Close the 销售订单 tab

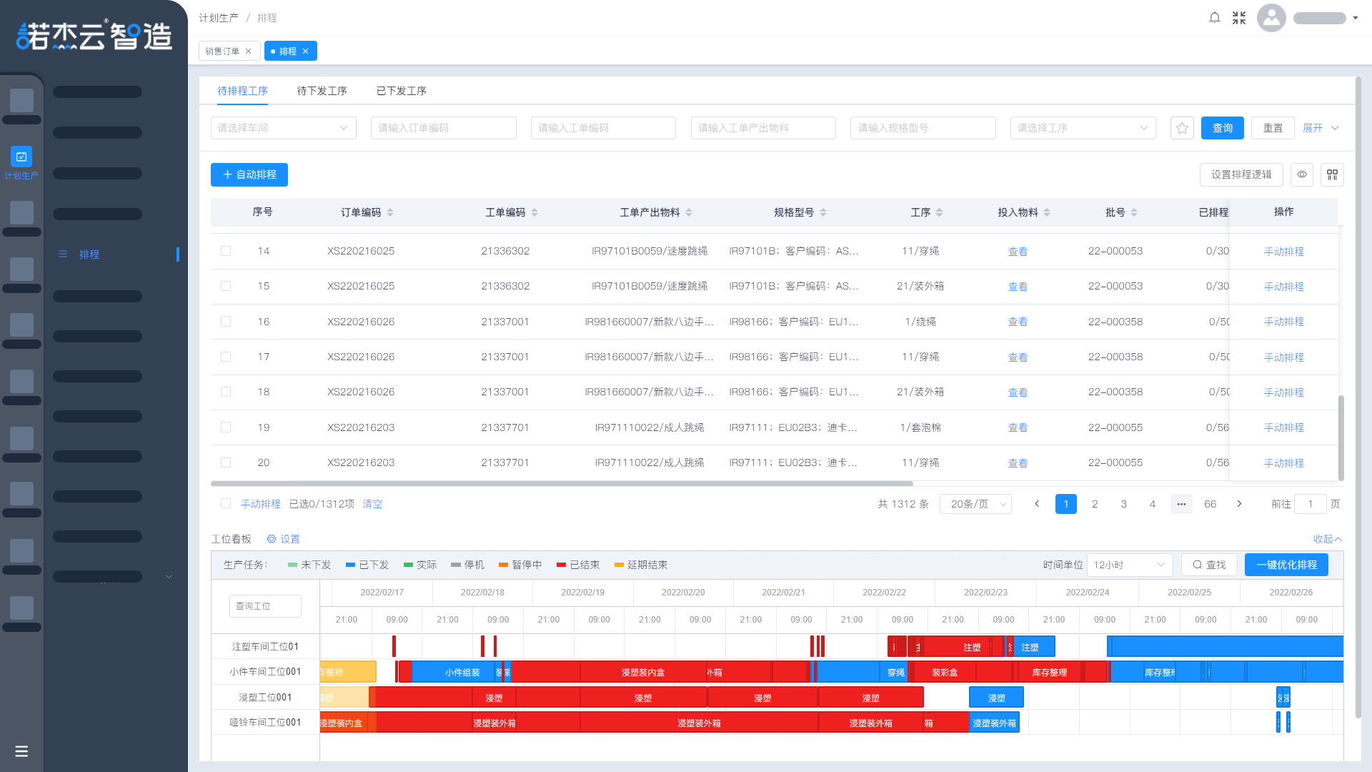coord(249,51)
